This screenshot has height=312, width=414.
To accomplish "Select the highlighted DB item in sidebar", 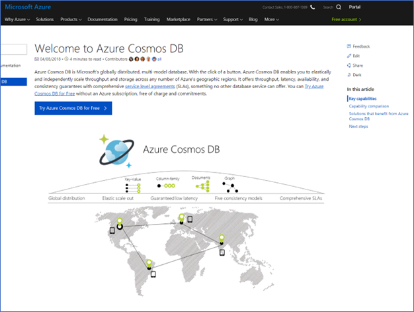I will [13, 81].
